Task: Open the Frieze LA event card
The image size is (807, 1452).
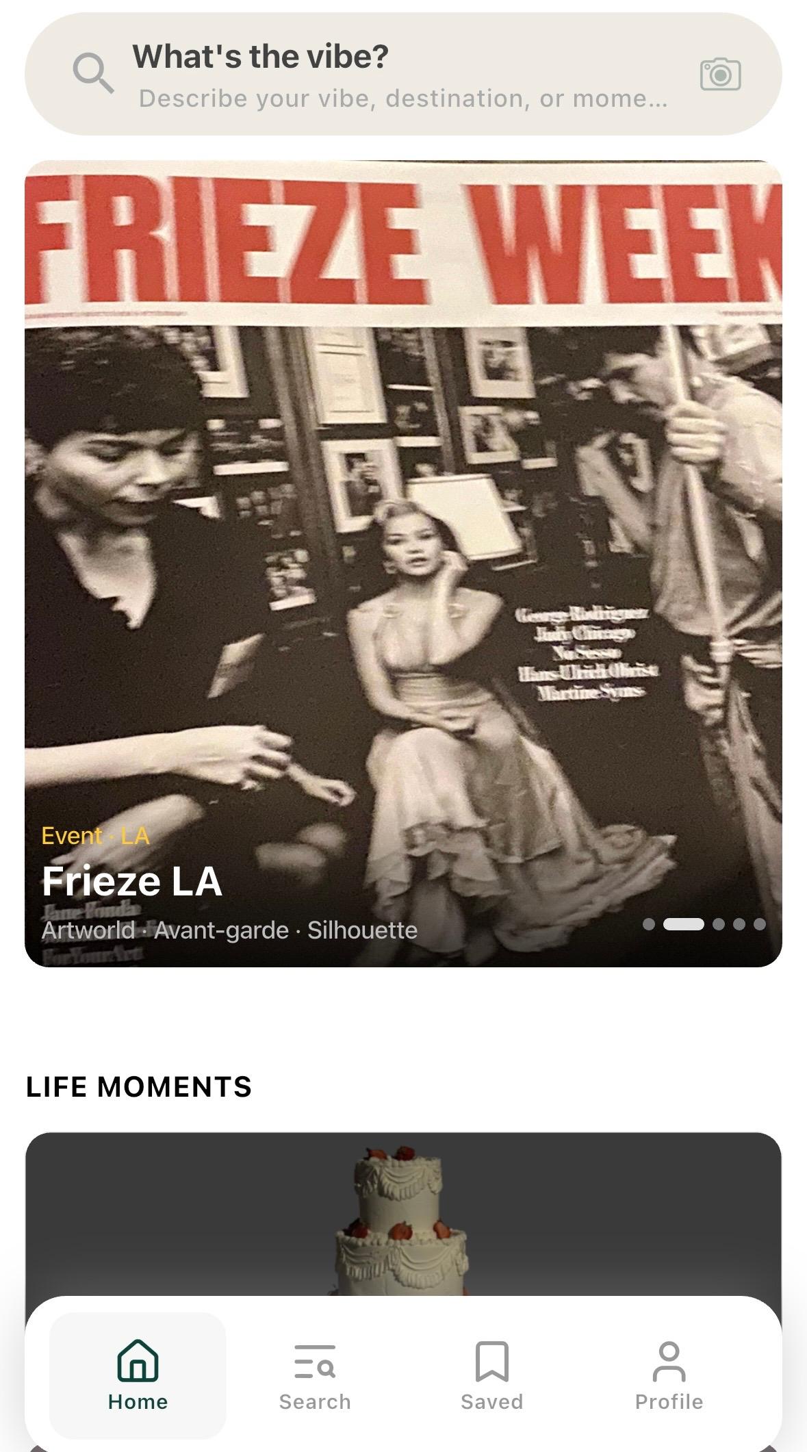Action: 403,563
